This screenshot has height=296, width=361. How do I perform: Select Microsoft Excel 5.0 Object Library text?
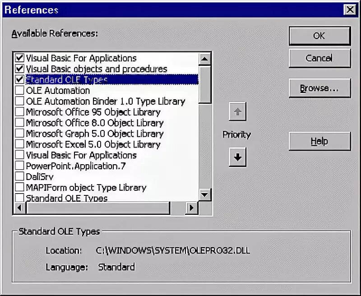pyautogui.click(x=93, y=144)
